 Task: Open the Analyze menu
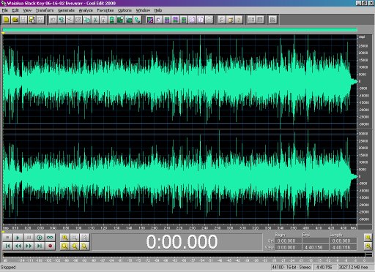tap(86, 10)
